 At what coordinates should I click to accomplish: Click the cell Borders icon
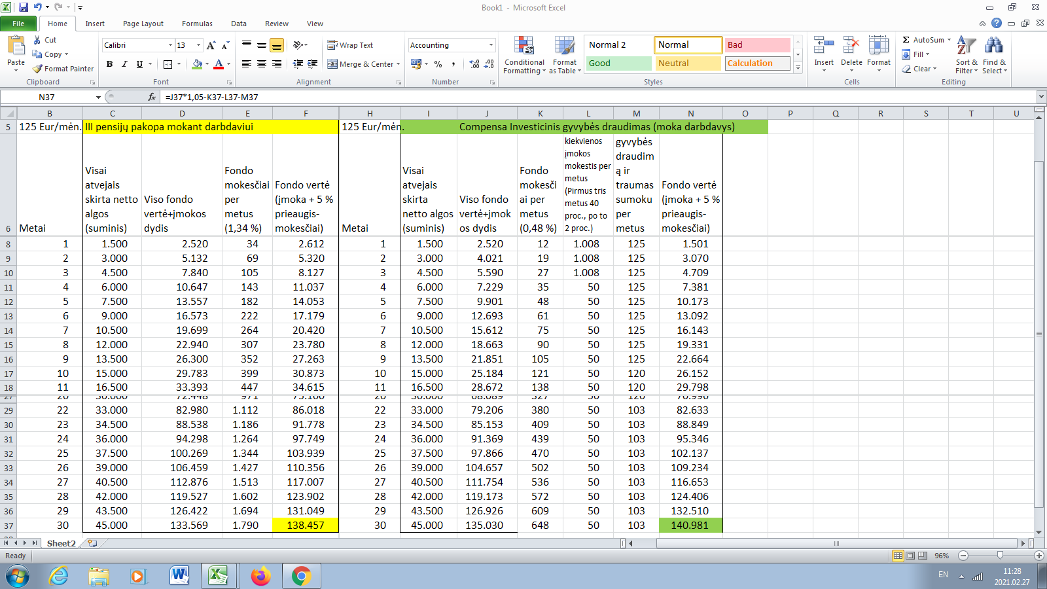(x=168, y=64)
